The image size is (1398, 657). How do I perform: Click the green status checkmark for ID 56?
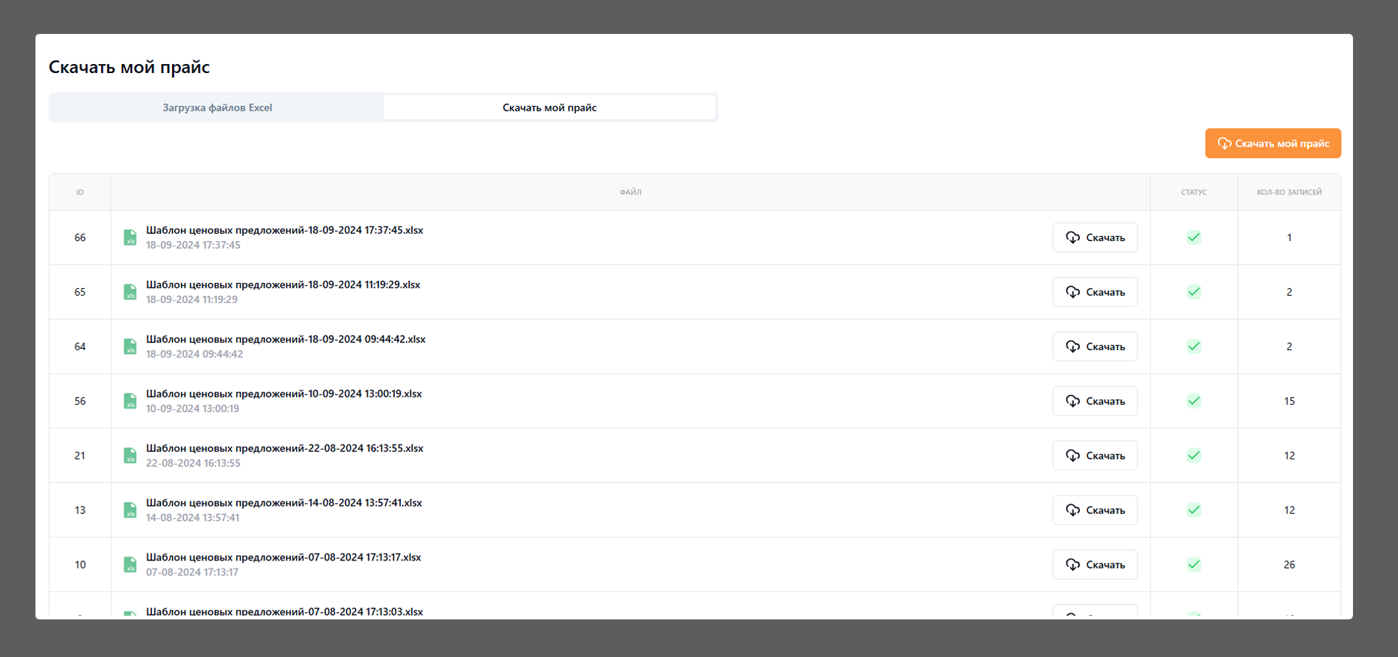(1194, 401)
